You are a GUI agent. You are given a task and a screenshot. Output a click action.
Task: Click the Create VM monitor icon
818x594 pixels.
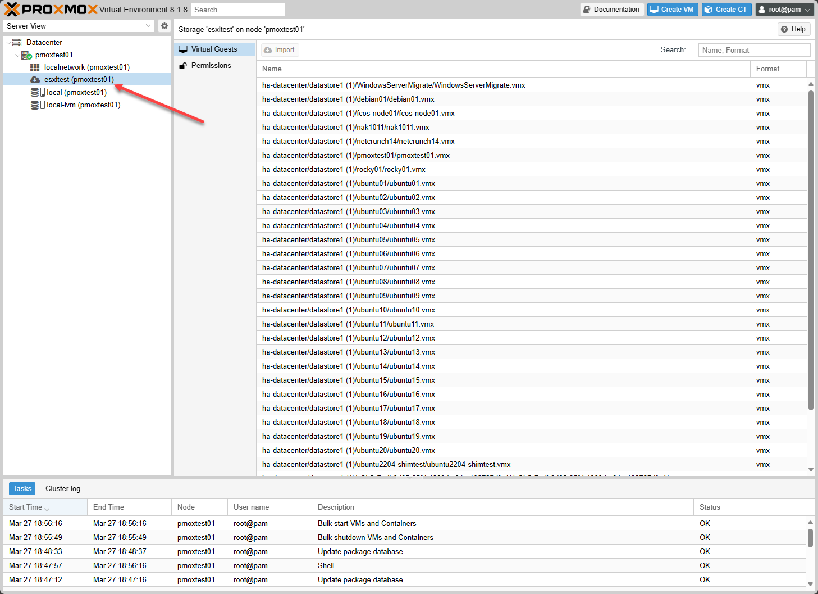click(x=654, y=10)
